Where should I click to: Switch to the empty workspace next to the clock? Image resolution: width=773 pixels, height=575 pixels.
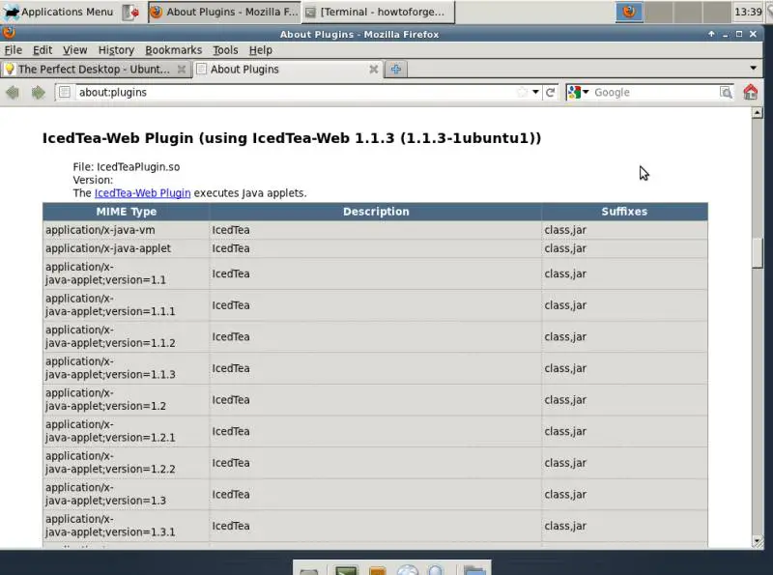click(716, 12)
